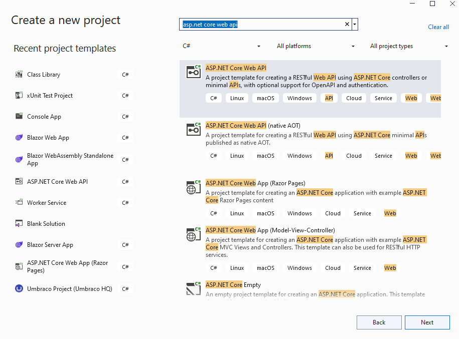Viewport: 459px width, 339px height.
Task: Click the ASP.NET Core Web API result icon
Action: [194, 72]
